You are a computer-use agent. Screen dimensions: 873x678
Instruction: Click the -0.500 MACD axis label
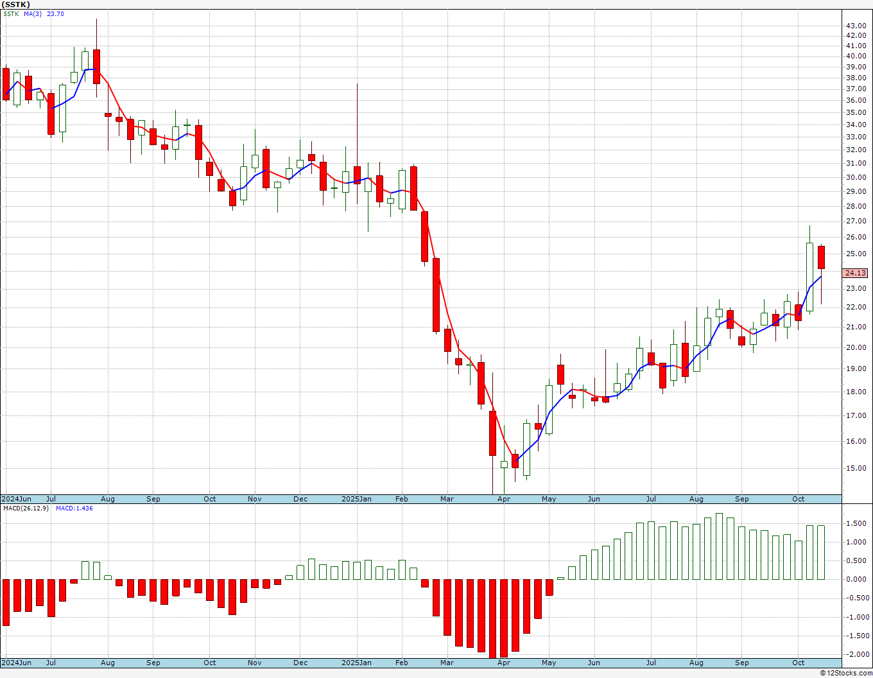[x=856, y=598]
